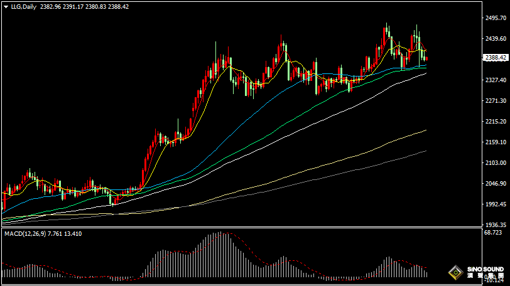The width and height of the screenshot is (510, 286).
Task: Click the white triangle beside LLG,Daily
Action: coord(6,6)
